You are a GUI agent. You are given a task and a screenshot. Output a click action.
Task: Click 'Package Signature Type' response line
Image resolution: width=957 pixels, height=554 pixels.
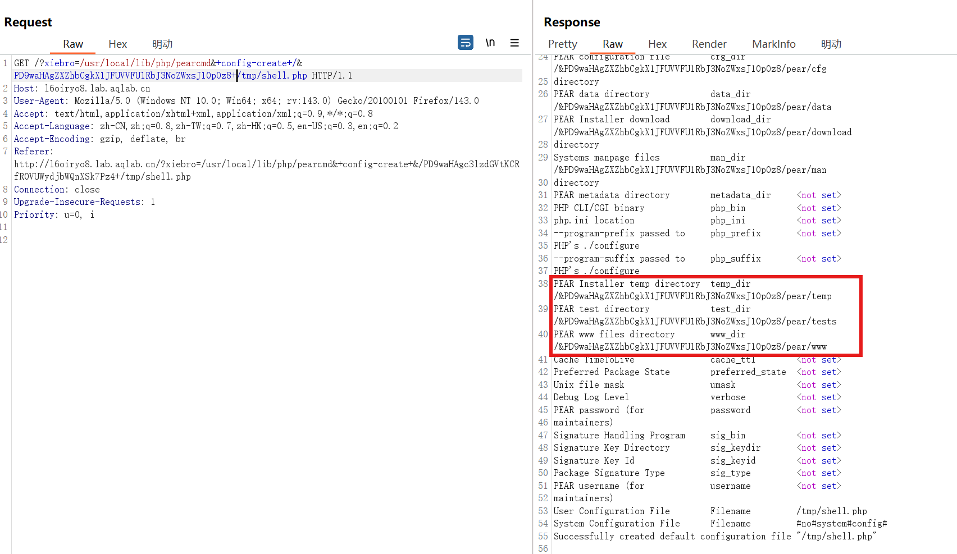pyautogui.click(x=609, y=473)
